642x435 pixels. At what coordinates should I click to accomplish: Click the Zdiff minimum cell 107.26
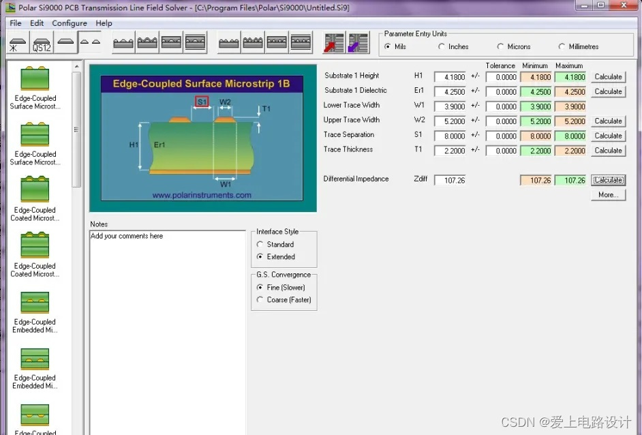click(x=536, y=180)
